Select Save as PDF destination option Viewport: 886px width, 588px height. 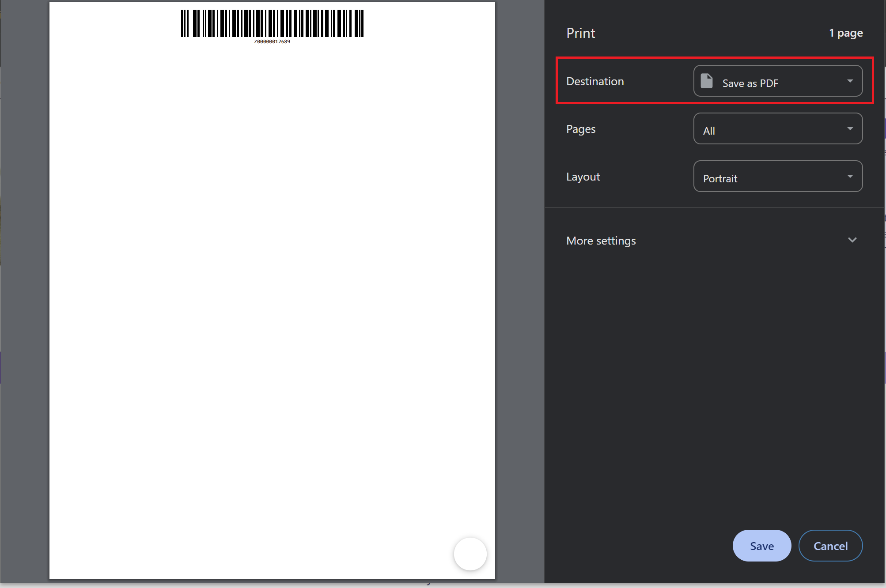tap(750, 83)
